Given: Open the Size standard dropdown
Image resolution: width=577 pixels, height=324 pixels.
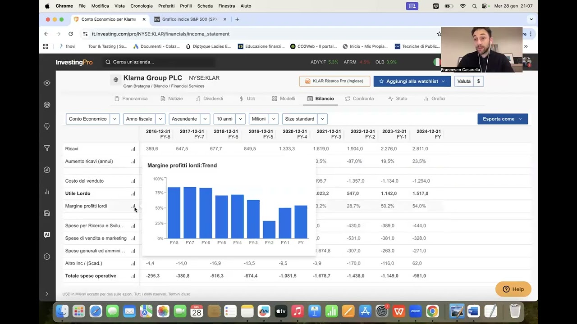Looking at the screenshot, I should coord(305,119).
